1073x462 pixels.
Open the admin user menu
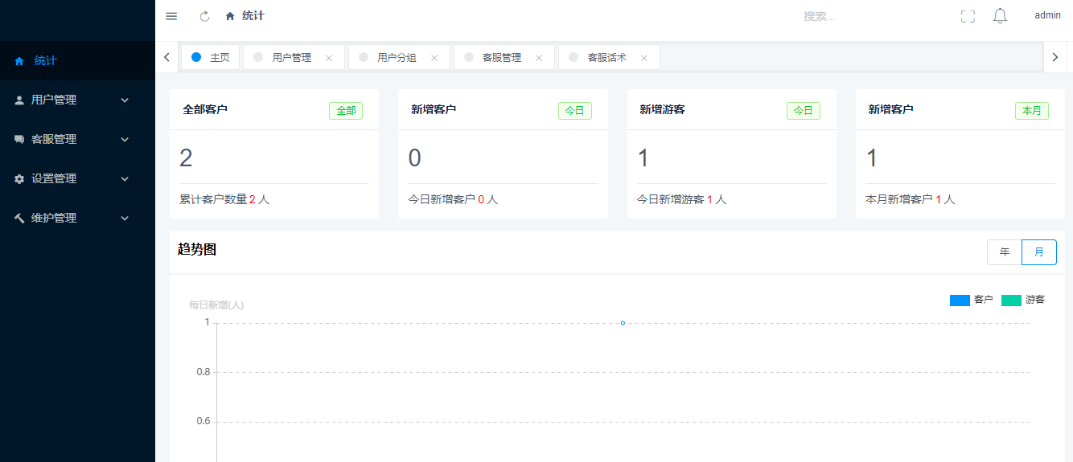pyautogui.click(x=1047, y=15)
